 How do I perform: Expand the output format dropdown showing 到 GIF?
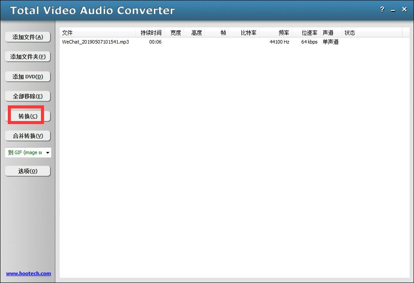point(48,152)
